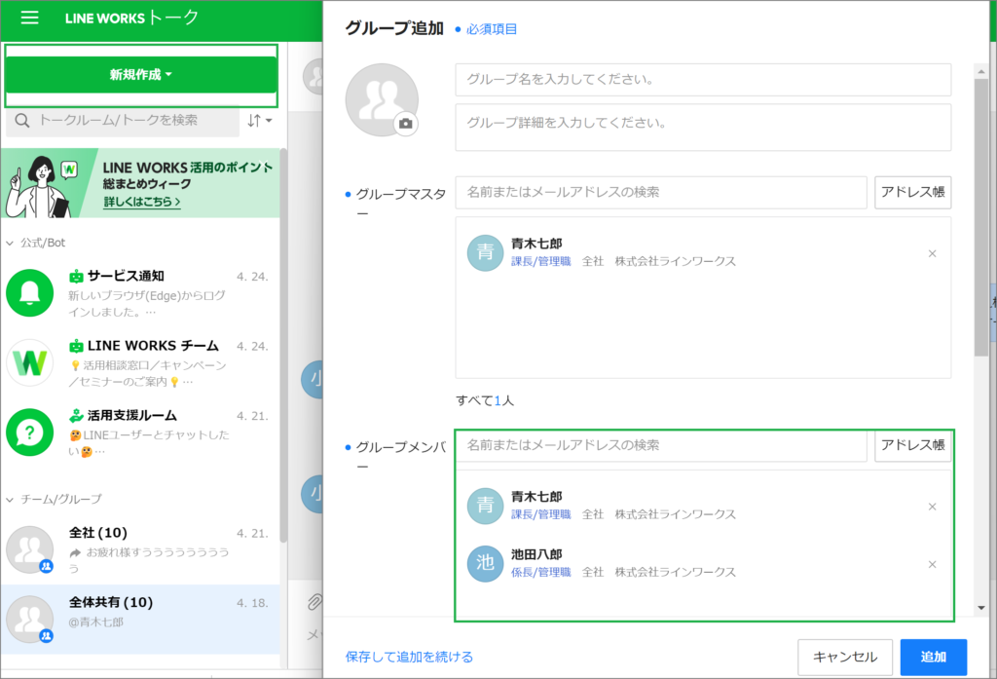Click the 追加 button to create group

933,657
